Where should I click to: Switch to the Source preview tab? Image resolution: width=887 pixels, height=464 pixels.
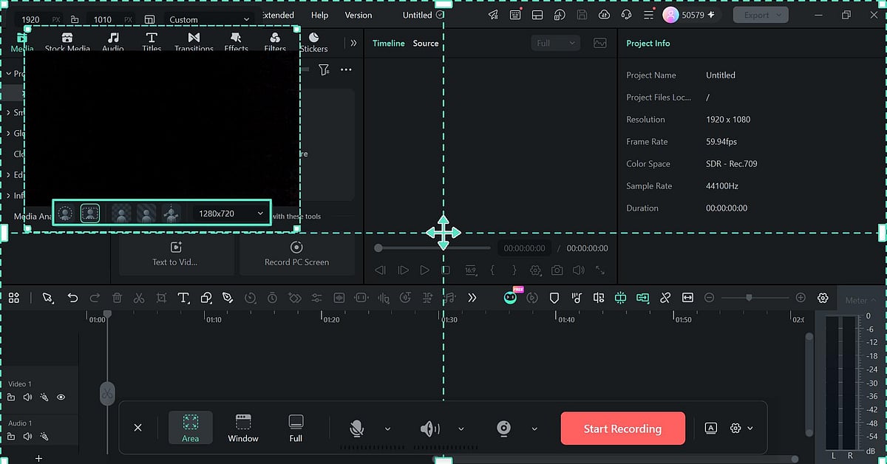pos(426,43)
